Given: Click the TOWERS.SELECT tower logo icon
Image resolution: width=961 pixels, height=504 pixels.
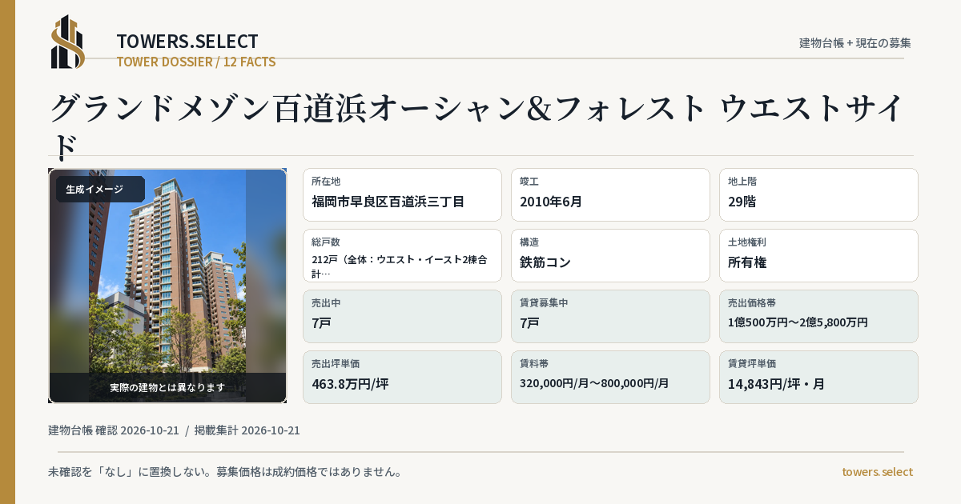Looking at the screenshot, I should (x=68, y=42).
